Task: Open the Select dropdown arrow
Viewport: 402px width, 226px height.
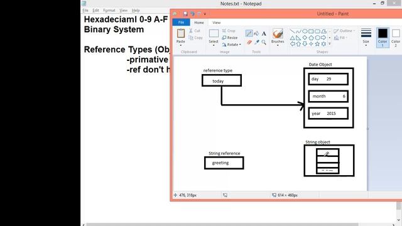Action: (x=214, y=46)
